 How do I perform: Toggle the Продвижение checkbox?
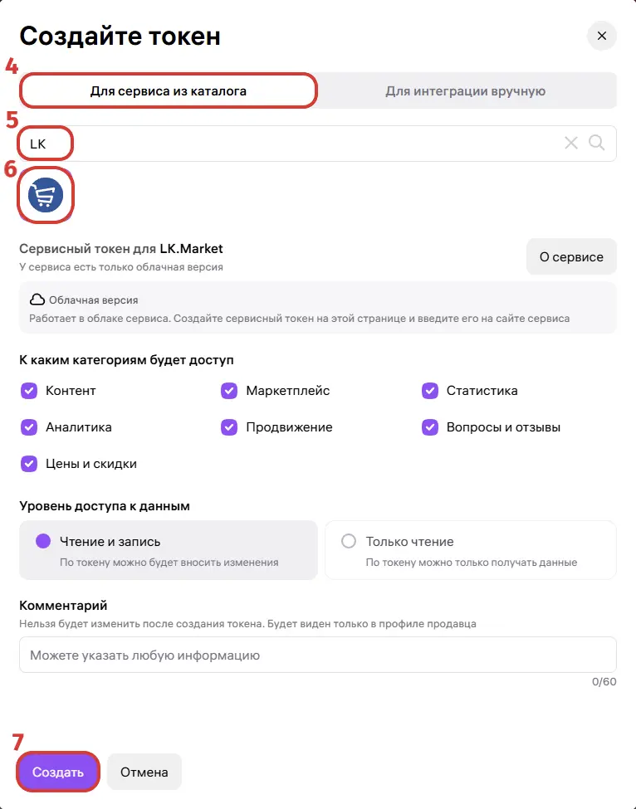(x=229, y=427)
